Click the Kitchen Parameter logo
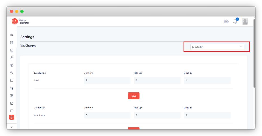Viewport: 262px width, 136px height. click(x=20, y=22)
